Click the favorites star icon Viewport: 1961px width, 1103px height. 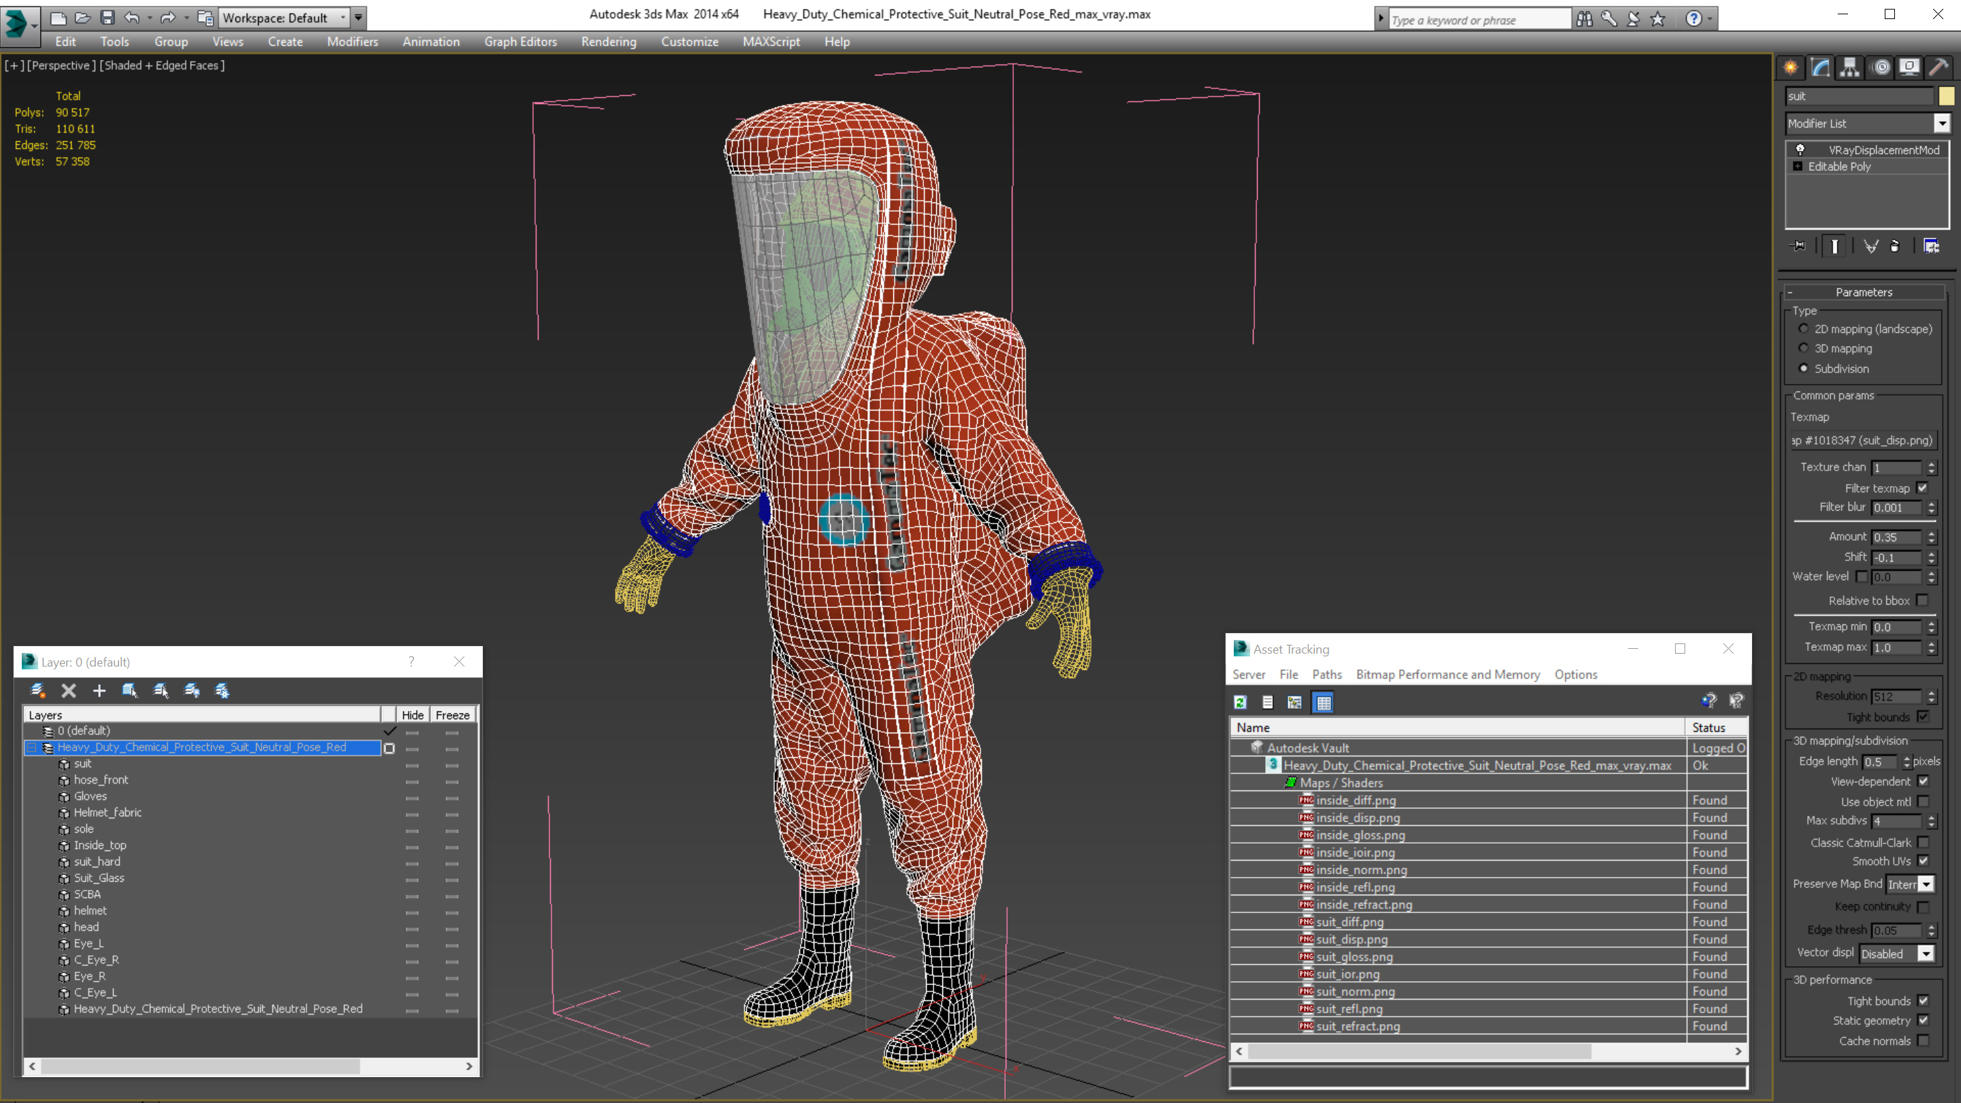[x=1658, y=18]
